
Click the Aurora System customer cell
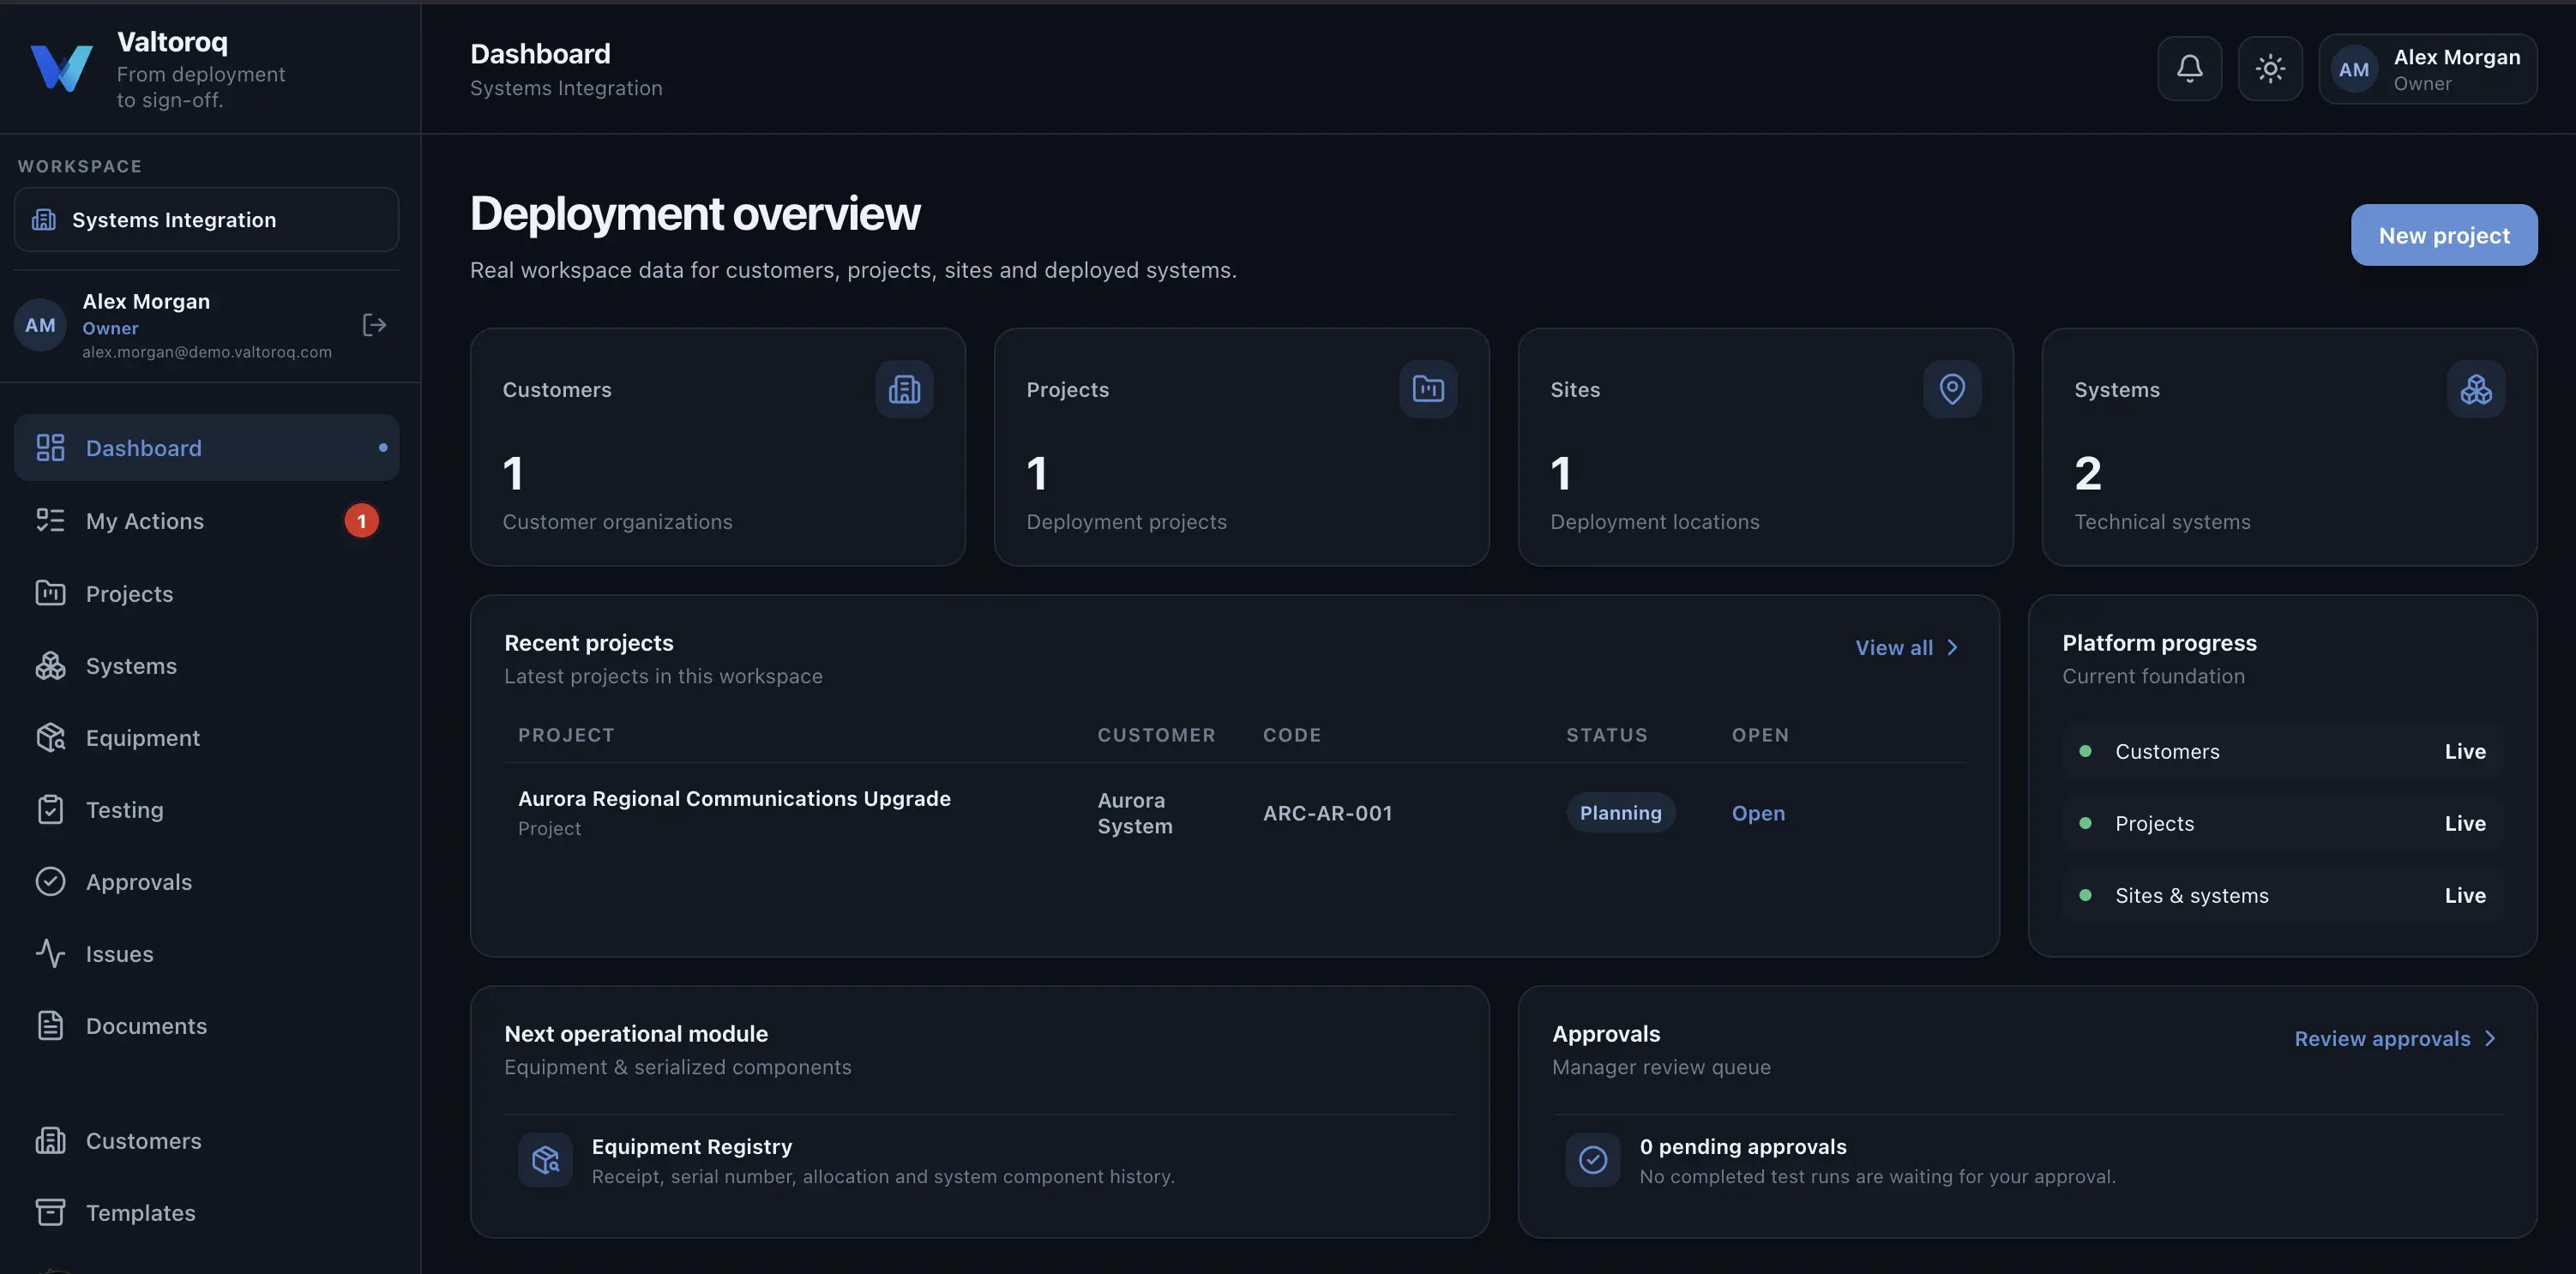[x=1135, y=813]
